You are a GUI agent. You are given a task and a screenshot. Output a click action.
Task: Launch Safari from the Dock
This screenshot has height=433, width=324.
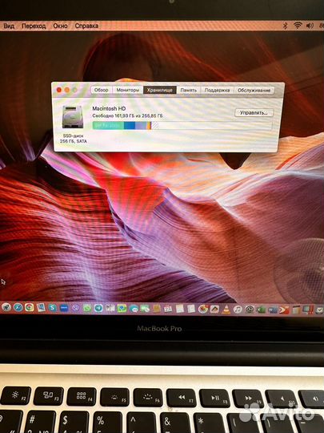[18, 308]
